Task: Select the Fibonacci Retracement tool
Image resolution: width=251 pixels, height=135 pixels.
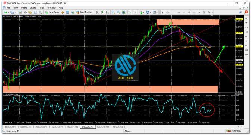Action: tap(194, 12)
